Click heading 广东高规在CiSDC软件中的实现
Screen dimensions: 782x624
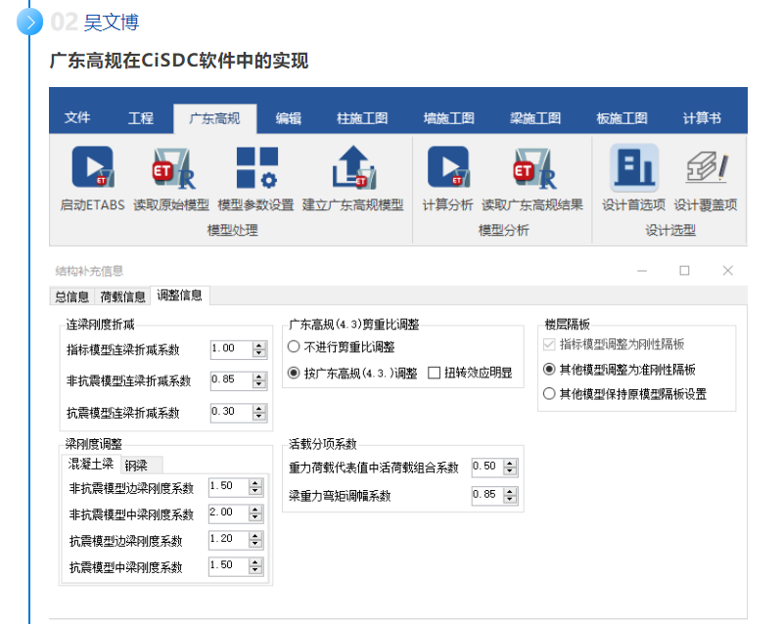pos(179,61)
